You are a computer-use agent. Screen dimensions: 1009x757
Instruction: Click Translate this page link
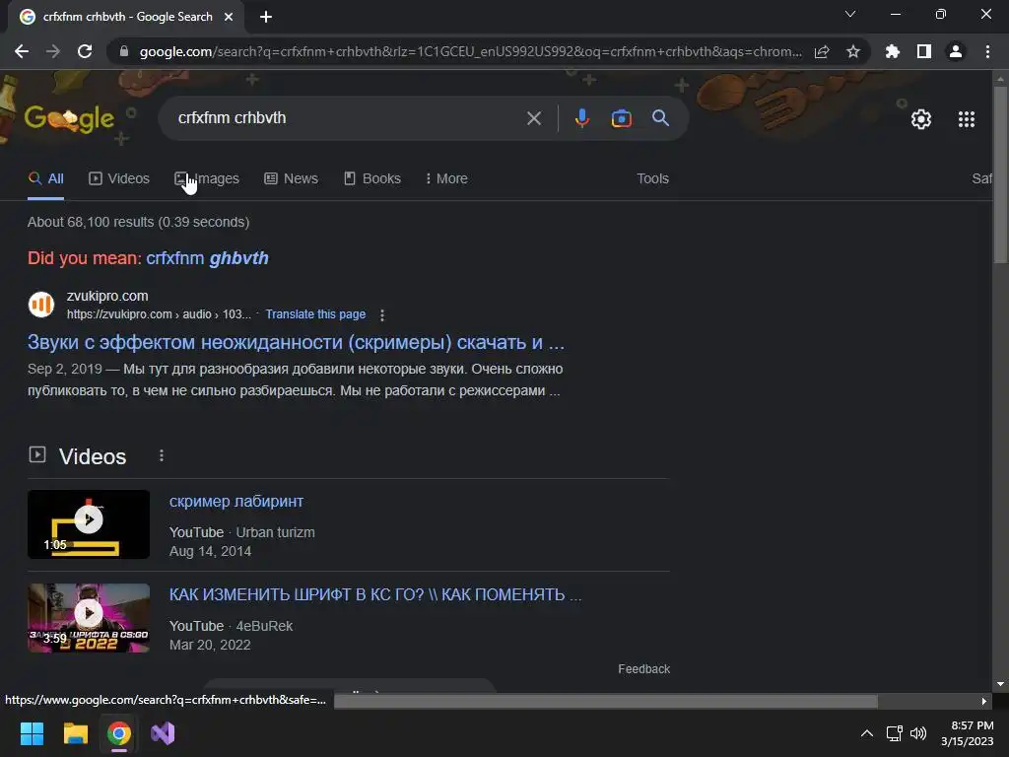315,314
